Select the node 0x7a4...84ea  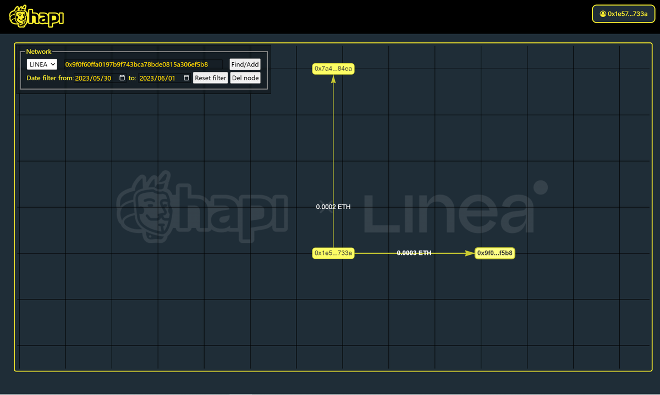click(333, 69)
